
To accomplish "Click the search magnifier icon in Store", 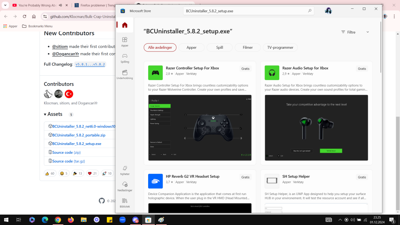I will pyautogui.click(x=309, y=11).
